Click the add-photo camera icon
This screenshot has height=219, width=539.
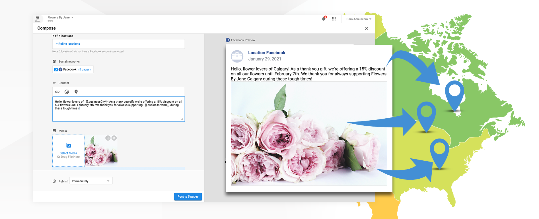(x=68, y=146)
